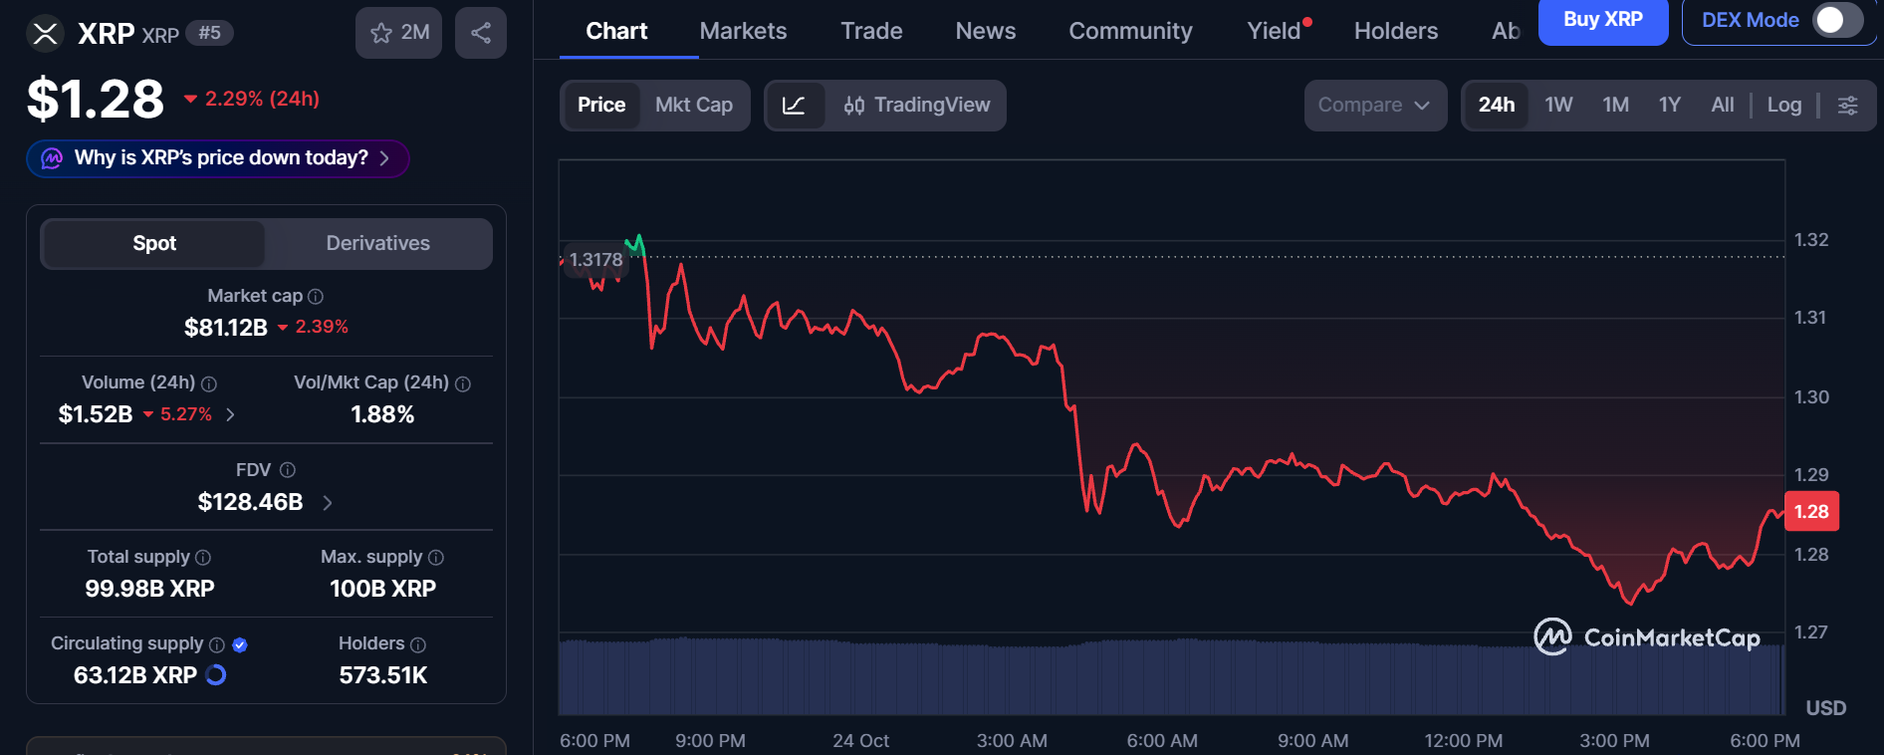Expand Volume (24h) details chevron
The image size is (1884, 755).
tap(231, 414)
